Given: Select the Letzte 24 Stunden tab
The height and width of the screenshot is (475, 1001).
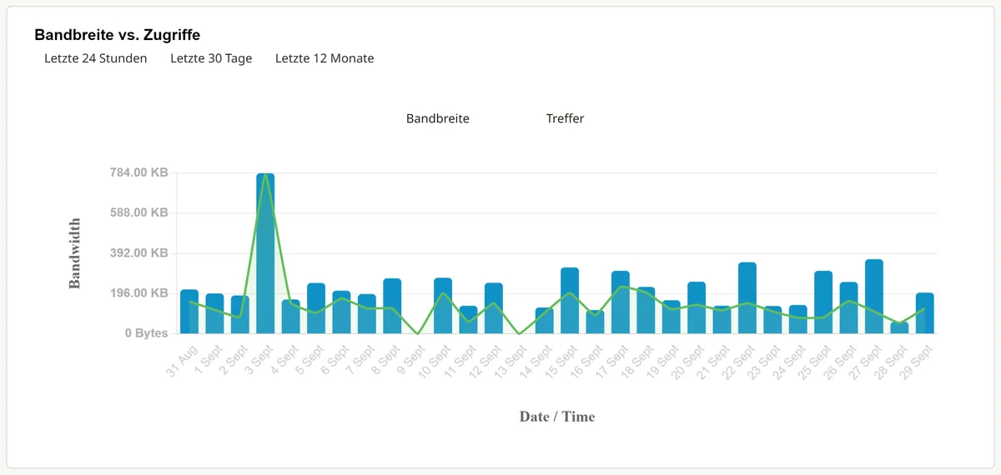Looking at the screenshot, I should (96, 58).
